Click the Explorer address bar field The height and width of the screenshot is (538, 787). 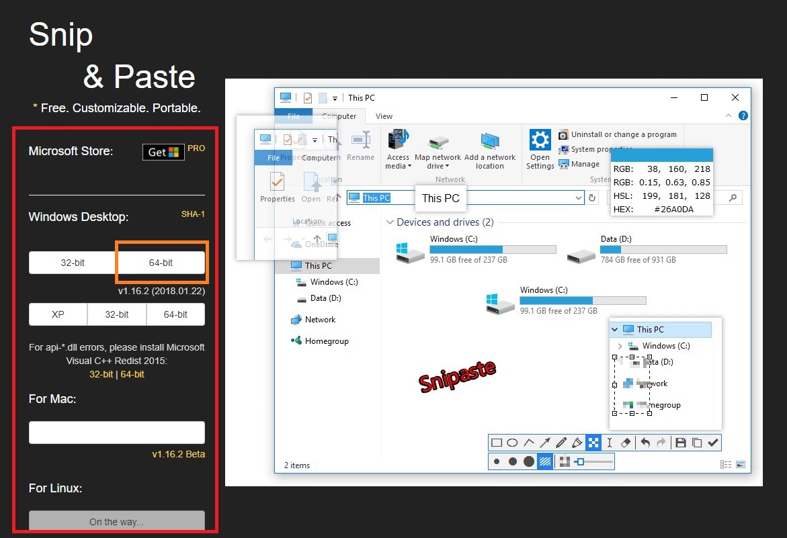click(466, 198)
